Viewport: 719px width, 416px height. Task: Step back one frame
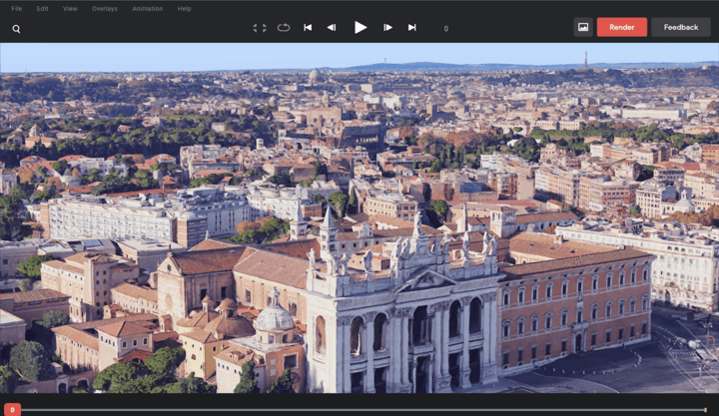[332, 28]
